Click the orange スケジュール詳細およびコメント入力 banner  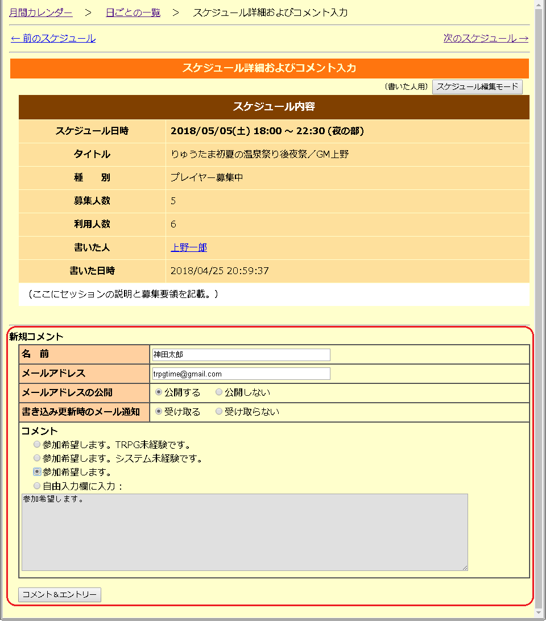tap(270, 68)
